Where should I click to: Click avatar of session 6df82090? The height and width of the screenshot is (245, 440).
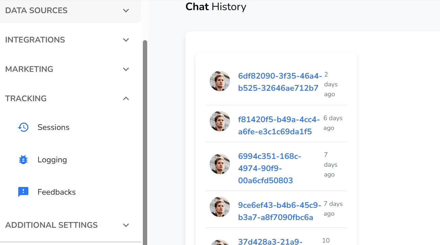220,81
